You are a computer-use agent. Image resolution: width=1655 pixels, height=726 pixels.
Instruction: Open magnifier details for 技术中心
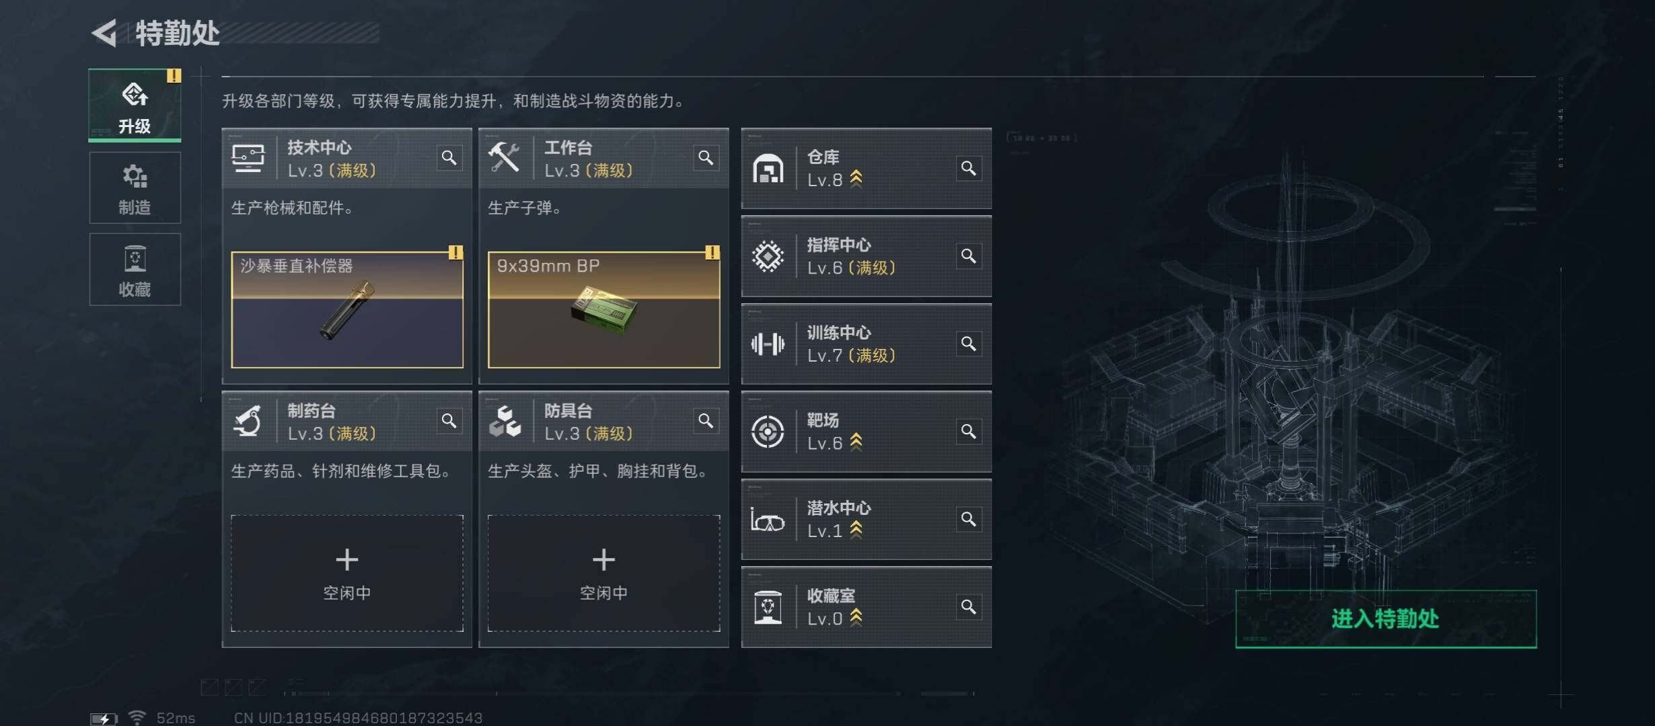pos(449,158)
